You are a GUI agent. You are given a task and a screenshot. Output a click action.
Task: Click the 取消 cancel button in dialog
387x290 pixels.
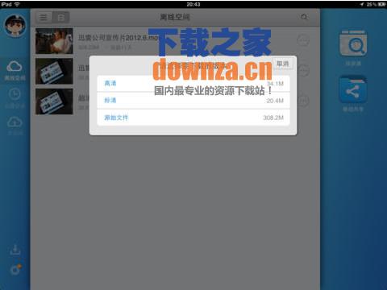(x=283, y=64)
